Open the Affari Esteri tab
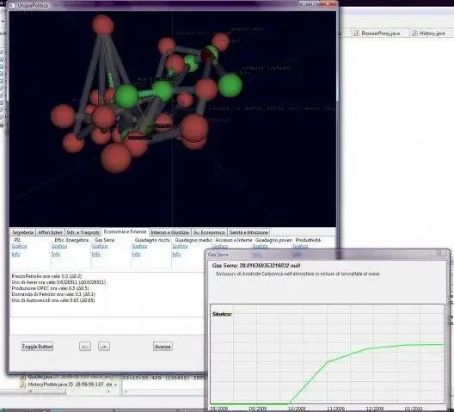454x412 pixels. pos(50,232)
